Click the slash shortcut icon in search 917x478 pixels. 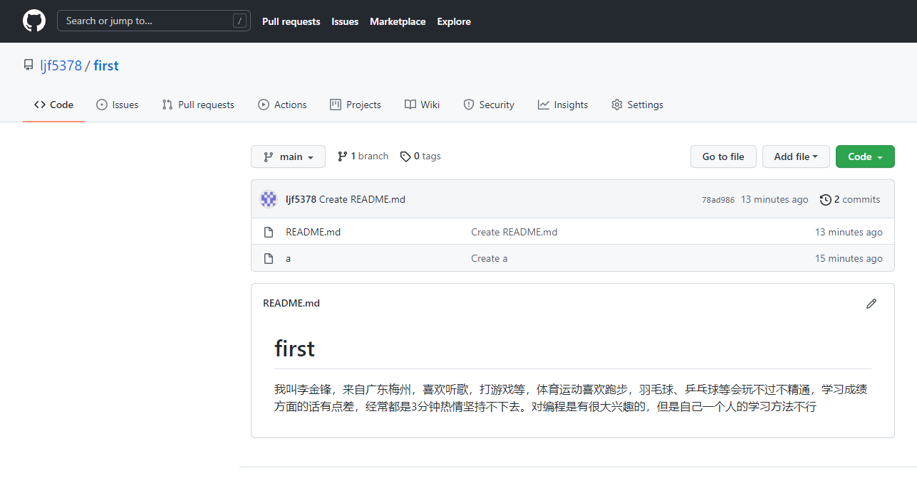(239, 21)
